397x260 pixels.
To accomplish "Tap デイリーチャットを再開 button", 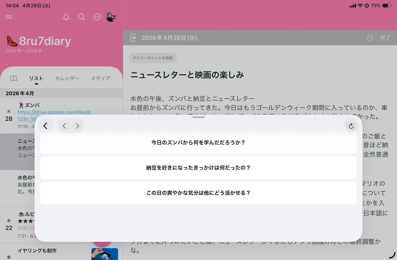I will [153, 58].
